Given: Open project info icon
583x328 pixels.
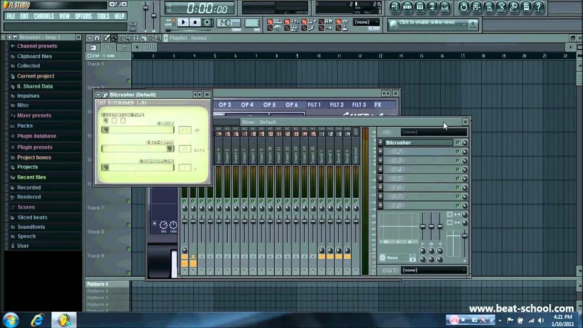Looking at the screenshot, I should click(526, 7).
